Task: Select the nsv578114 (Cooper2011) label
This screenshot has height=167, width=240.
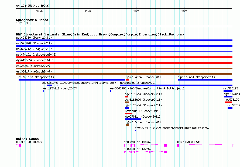Action: [x=143, y=117]
